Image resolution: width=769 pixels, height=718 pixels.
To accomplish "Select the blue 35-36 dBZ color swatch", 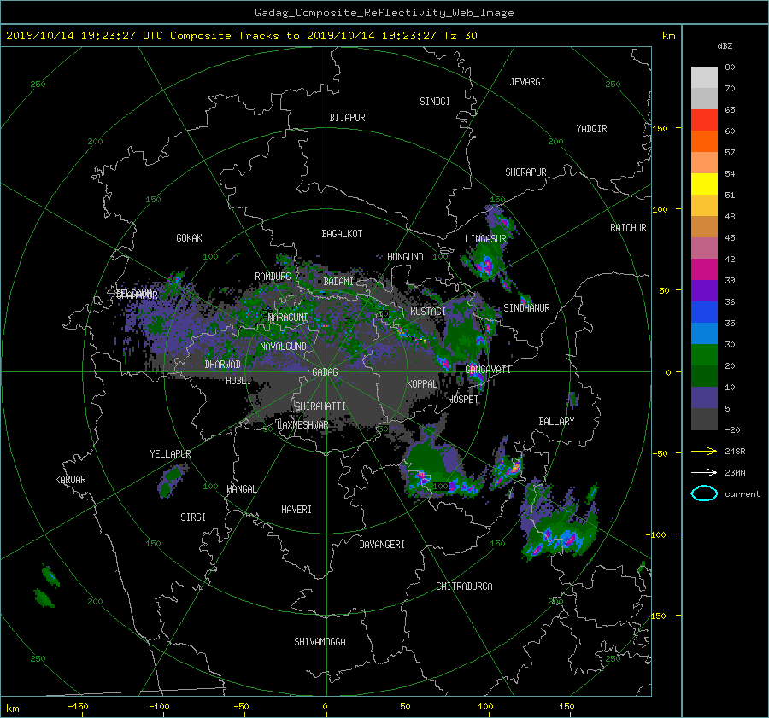I will click(x=704, y=312).
